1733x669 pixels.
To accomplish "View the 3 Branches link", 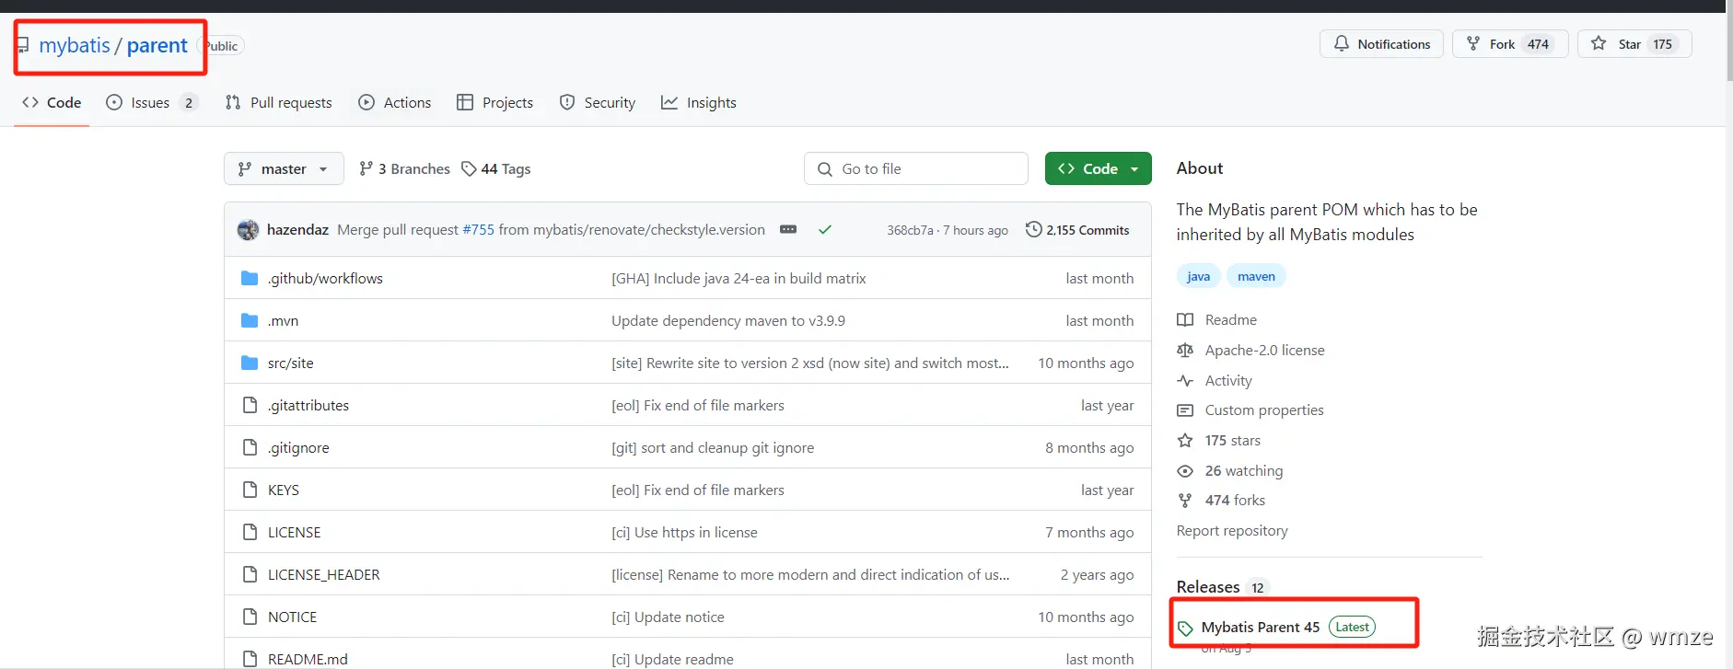I will [x=405, y=168].
